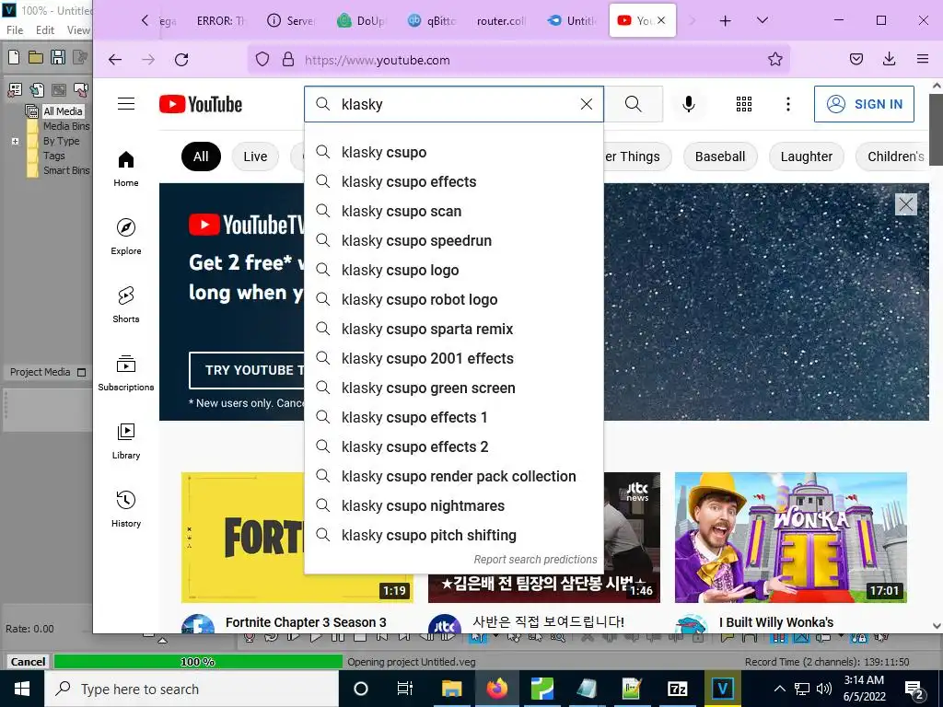Click the magnifying glass search button

634,104
